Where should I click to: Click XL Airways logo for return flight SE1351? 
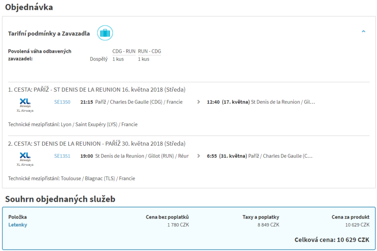coord(25,158)
